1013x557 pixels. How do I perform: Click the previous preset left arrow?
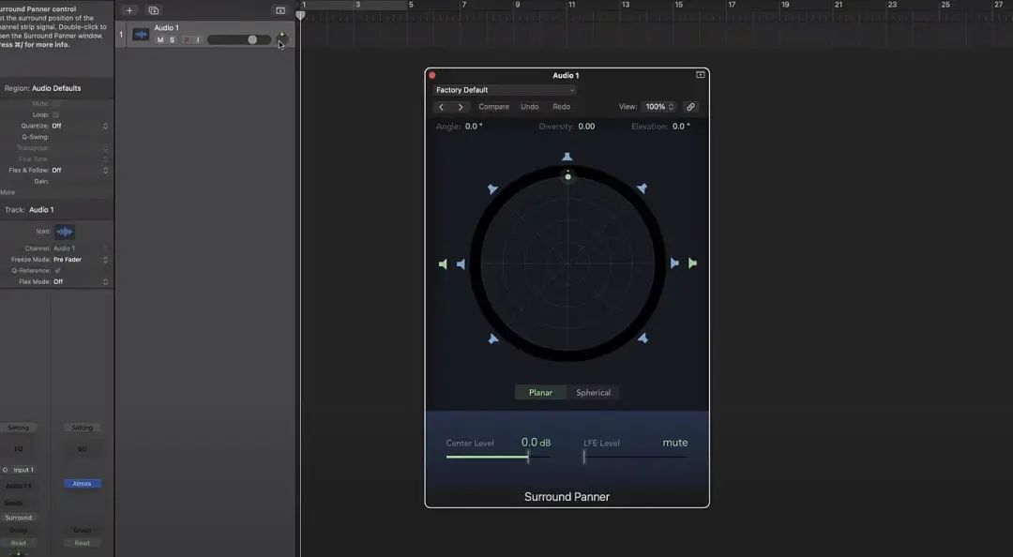point(441,107)
